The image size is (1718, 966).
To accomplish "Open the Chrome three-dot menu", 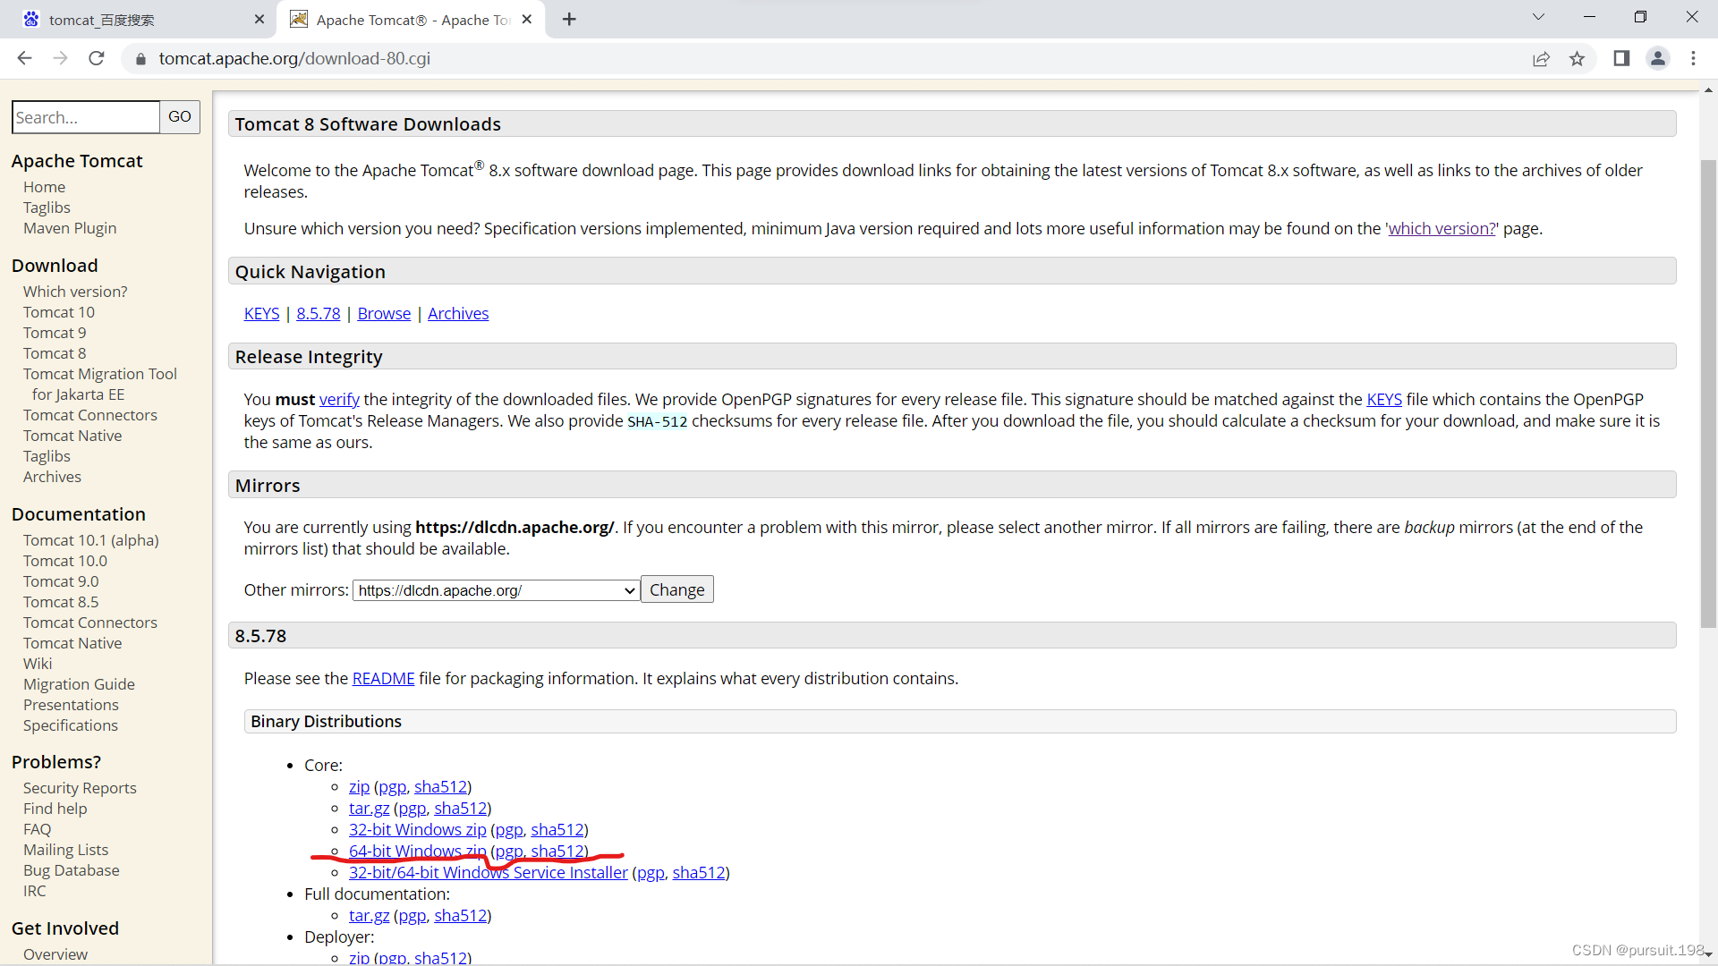I will [x=1693, y=58].
